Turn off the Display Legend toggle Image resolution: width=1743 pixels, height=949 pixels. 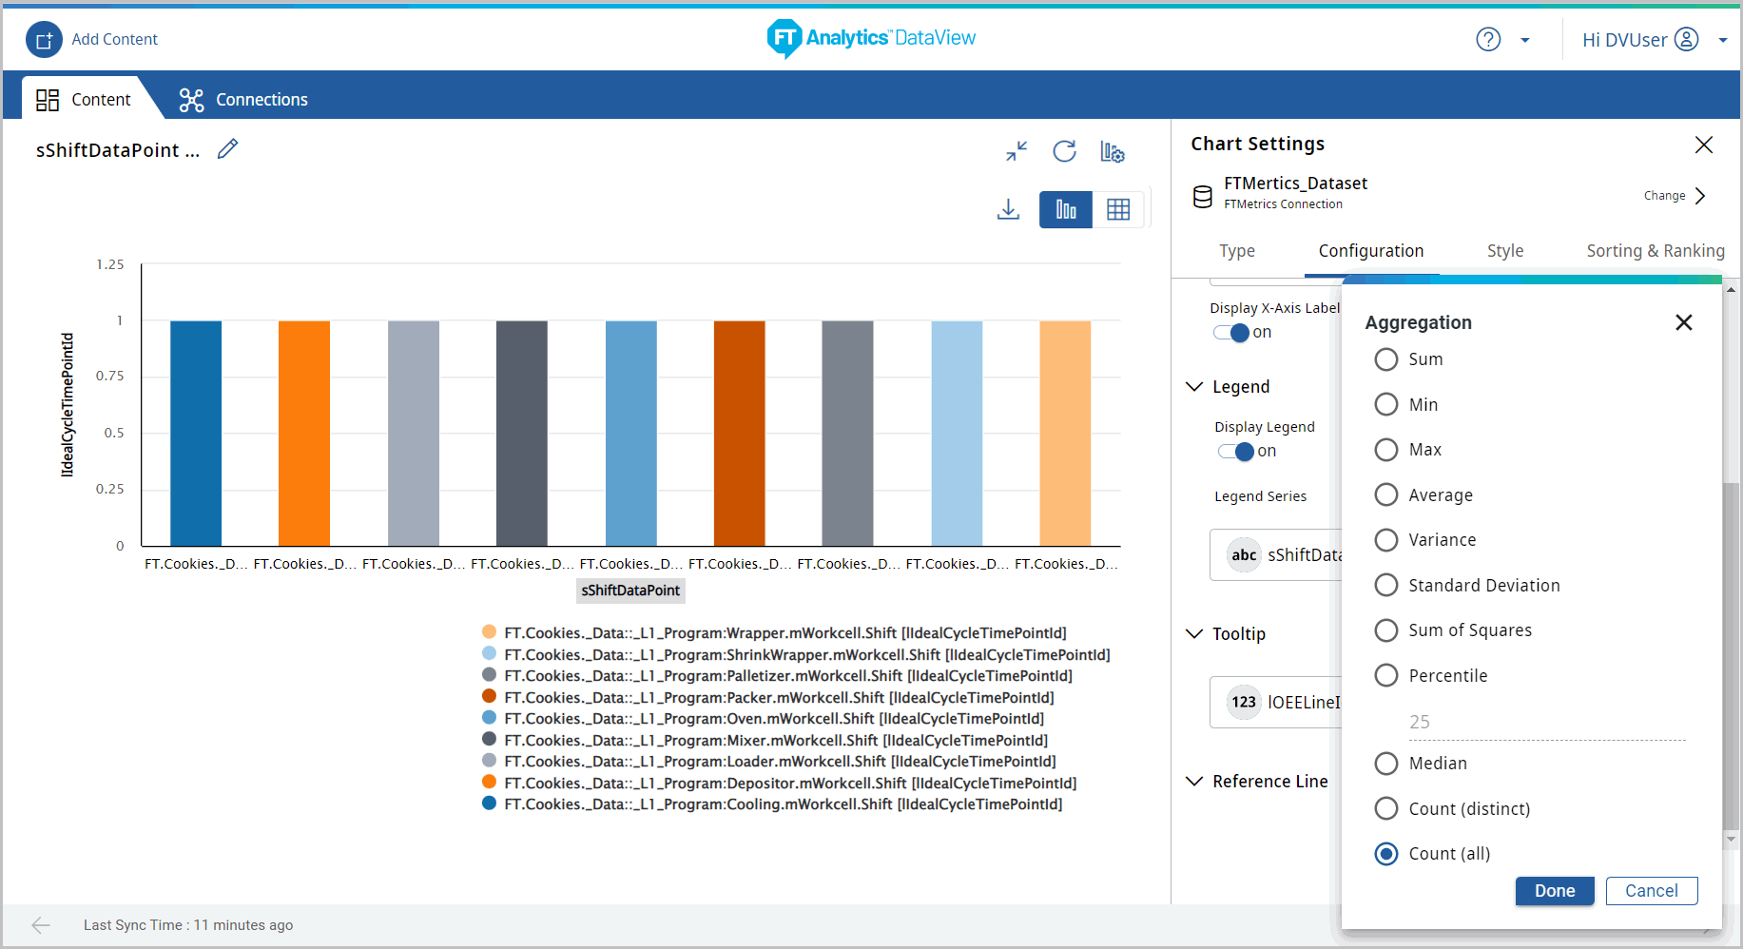pyautogui.click(x=1237, y=452)
